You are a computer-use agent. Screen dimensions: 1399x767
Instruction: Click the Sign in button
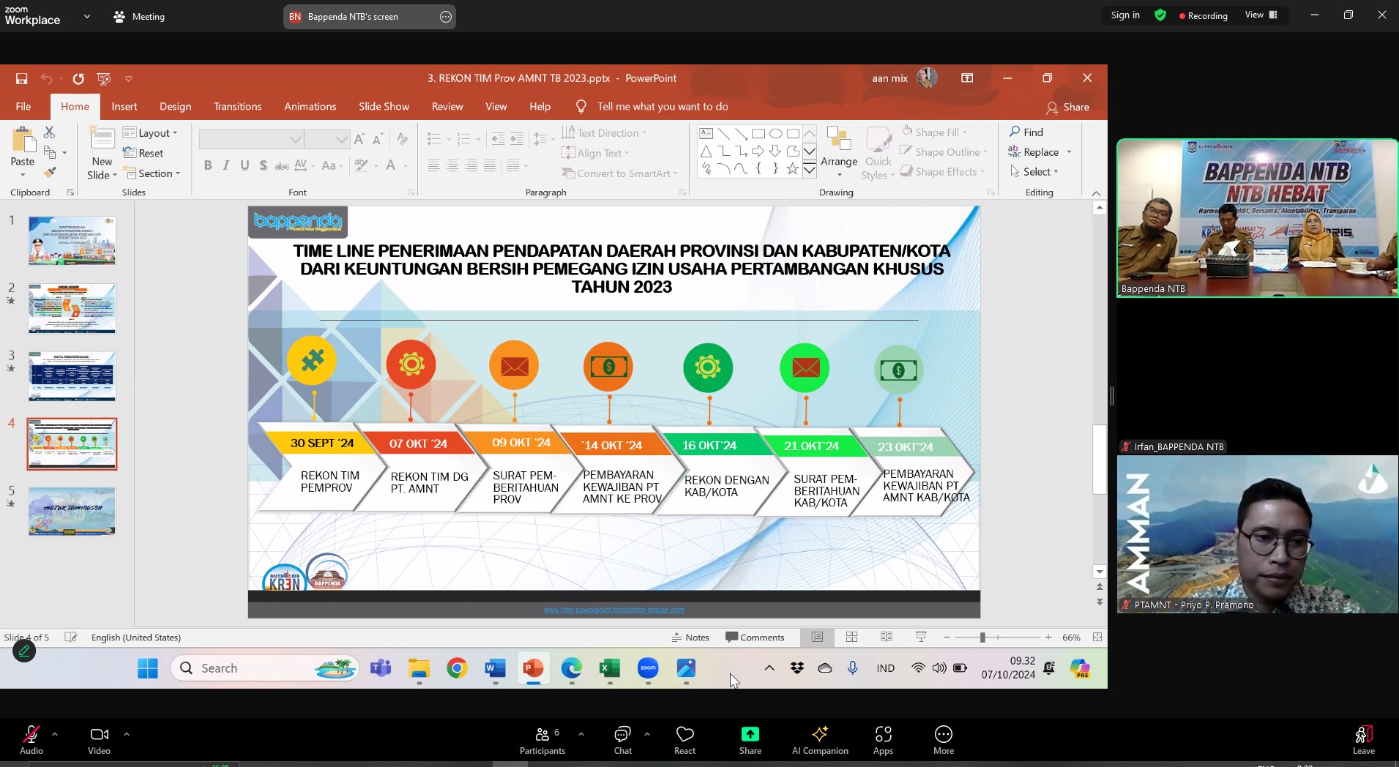point(1124,15)
